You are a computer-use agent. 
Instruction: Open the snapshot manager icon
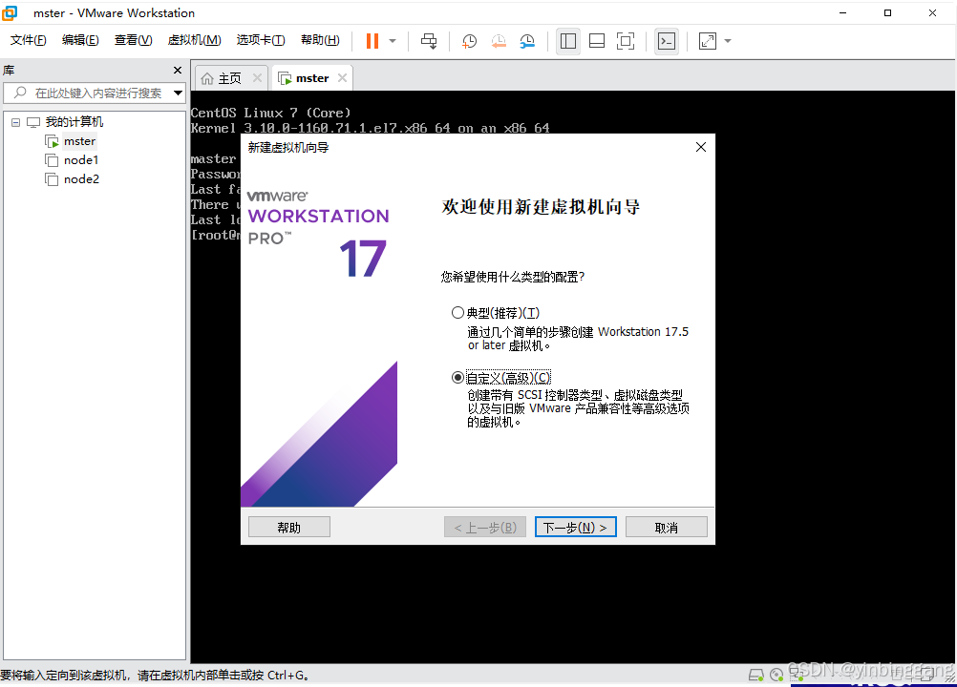(527, 41)
